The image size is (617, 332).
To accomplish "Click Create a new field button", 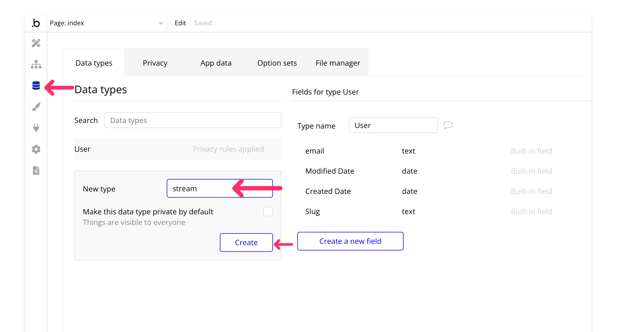I will [350, 241].
